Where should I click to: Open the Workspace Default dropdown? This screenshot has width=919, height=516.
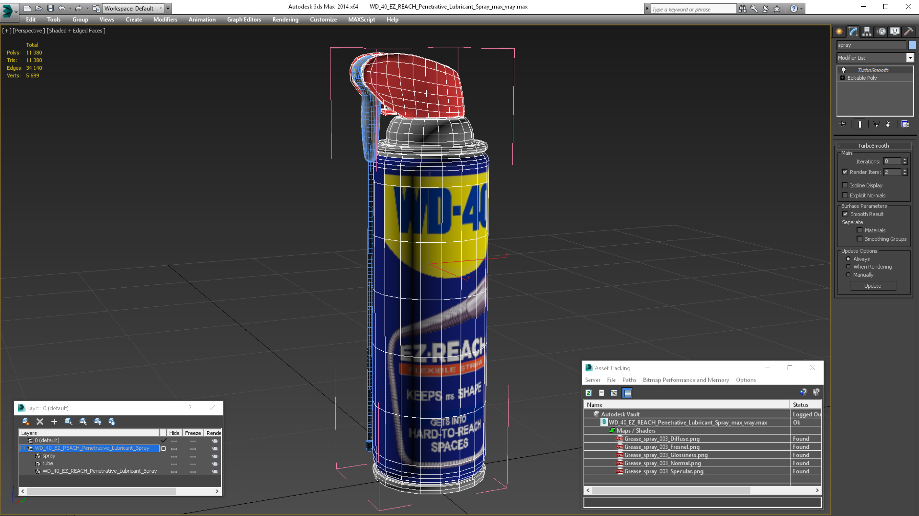[x=161, y=8]
